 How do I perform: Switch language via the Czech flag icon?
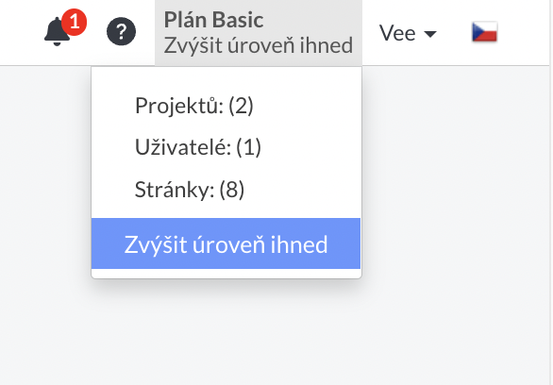point(484,32)
